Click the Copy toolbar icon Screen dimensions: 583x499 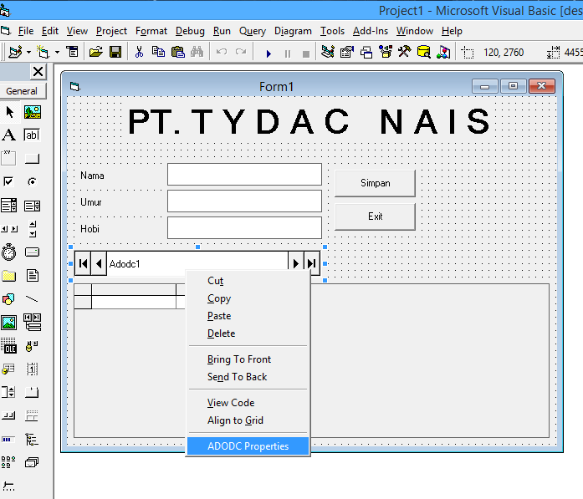click(x=158, y=52)
